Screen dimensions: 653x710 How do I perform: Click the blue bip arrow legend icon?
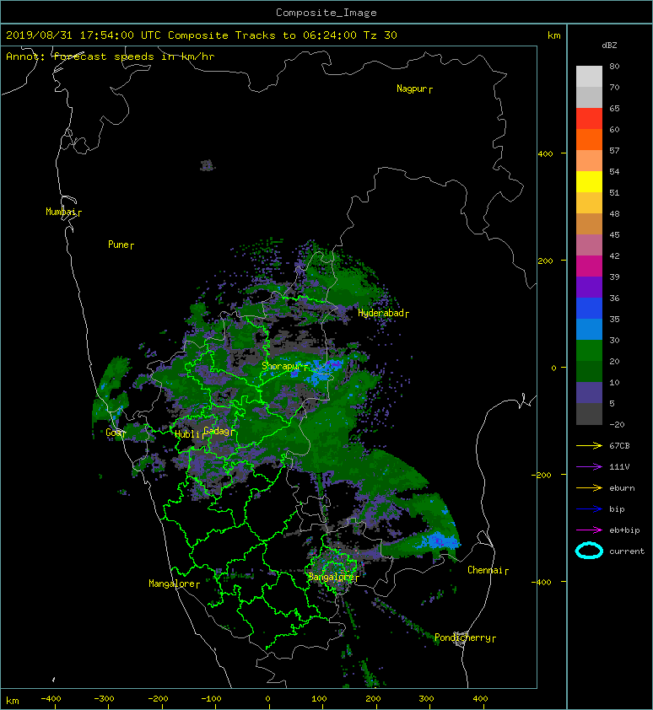589,509
